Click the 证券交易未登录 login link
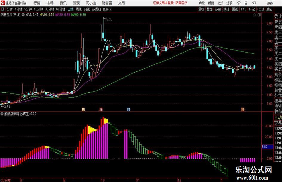This screenshot has height=182, width=282. (x=163, y=3)
